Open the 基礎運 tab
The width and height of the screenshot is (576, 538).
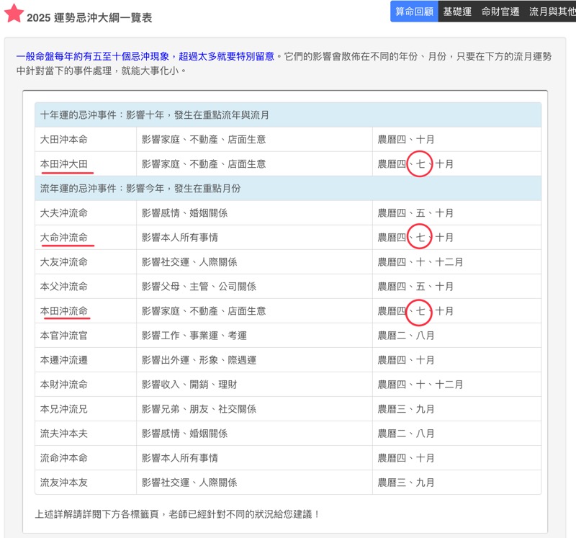pos(457,12)
